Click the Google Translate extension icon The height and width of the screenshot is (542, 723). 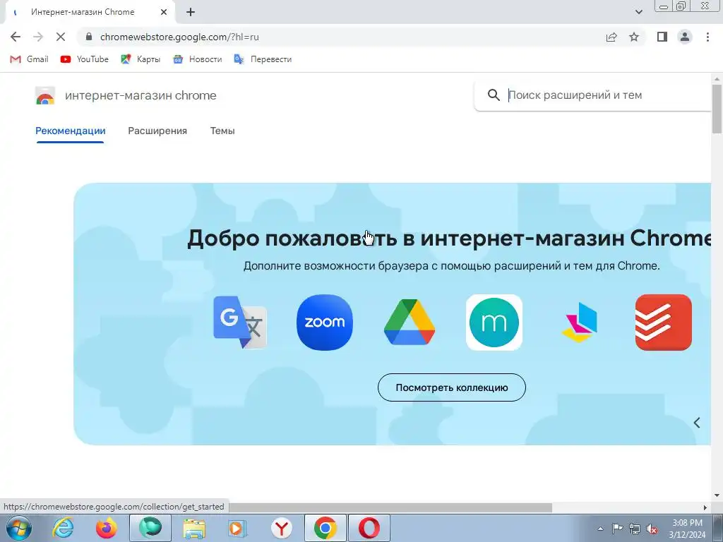click(x=240, y=322)
